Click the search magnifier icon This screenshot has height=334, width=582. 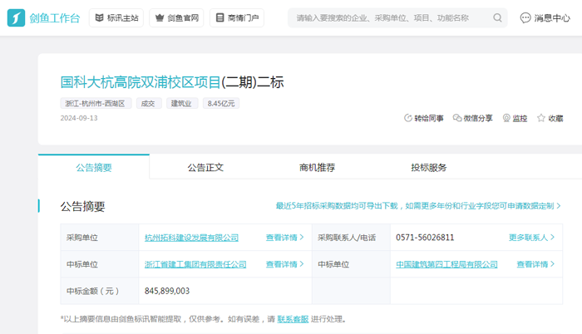[497, 17]
